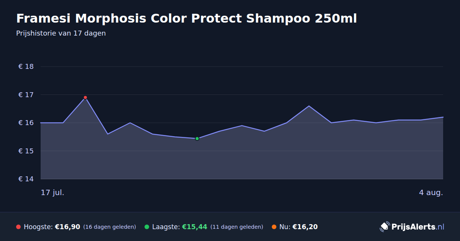Click the Nu €16,20 current price
Screen dimensions: 460x241
coord(305,227)
